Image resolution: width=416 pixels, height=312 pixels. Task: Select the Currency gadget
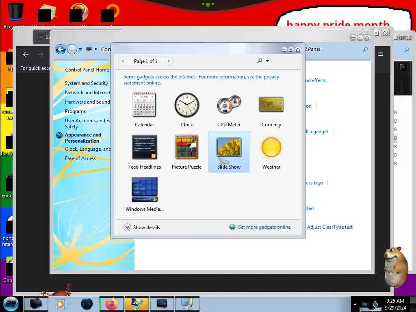(271, 110)
